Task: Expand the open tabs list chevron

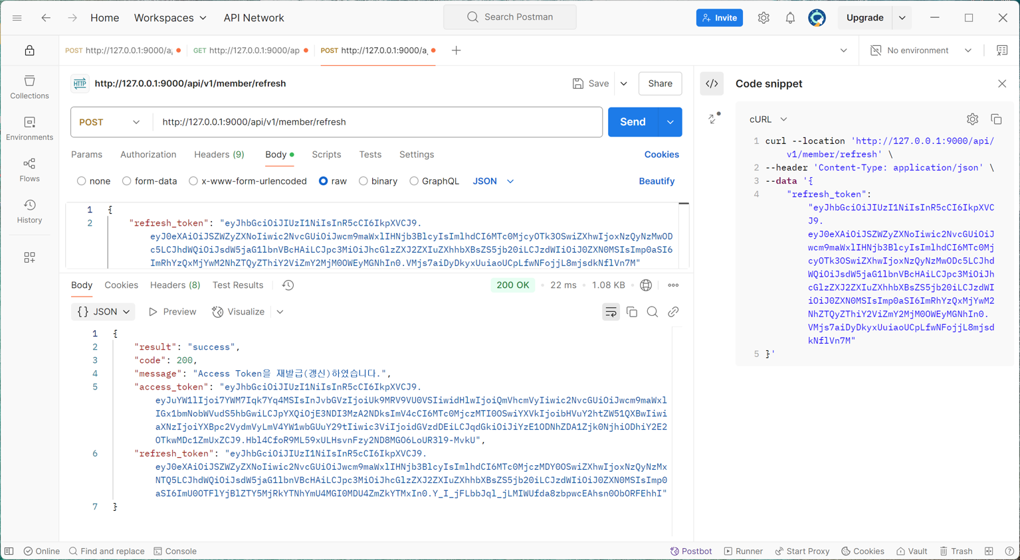Action: coord(843,50)
